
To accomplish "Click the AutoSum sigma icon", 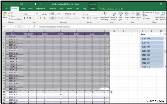I will (144, 13).
